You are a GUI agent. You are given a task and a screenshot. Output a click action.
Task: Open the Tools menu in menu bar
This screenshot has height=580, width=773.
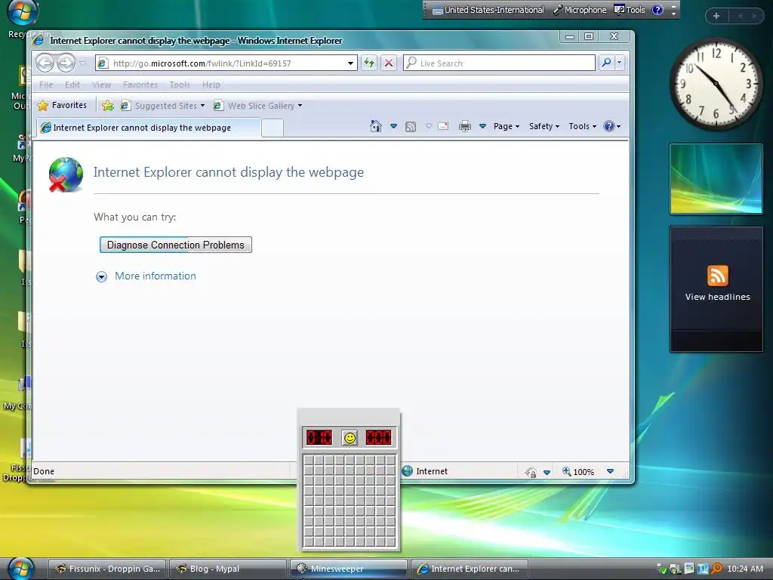(180, 85)
